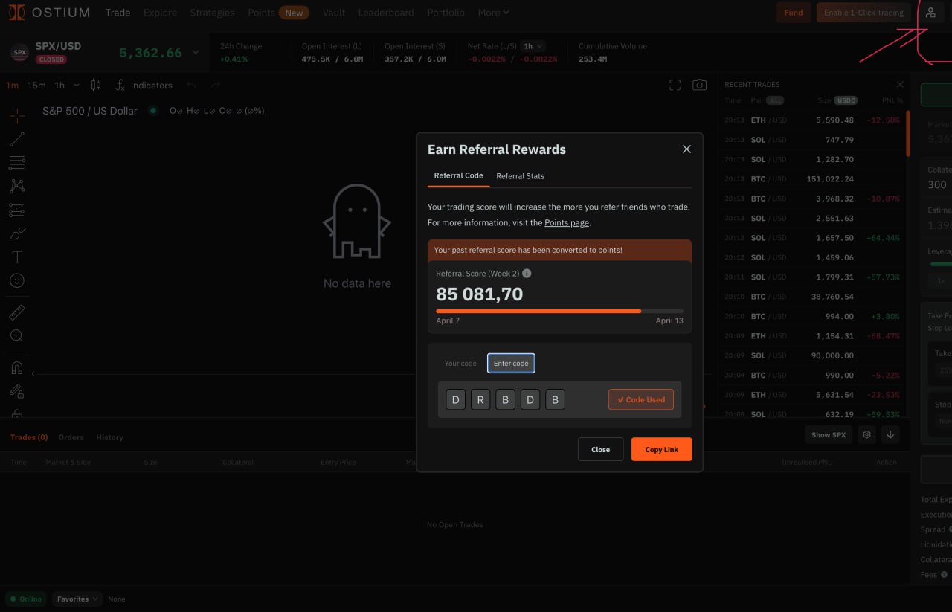The width and height of the screenshot is (952, 612).
Task: Open the Portfolio page
Action: coord(446,13)
